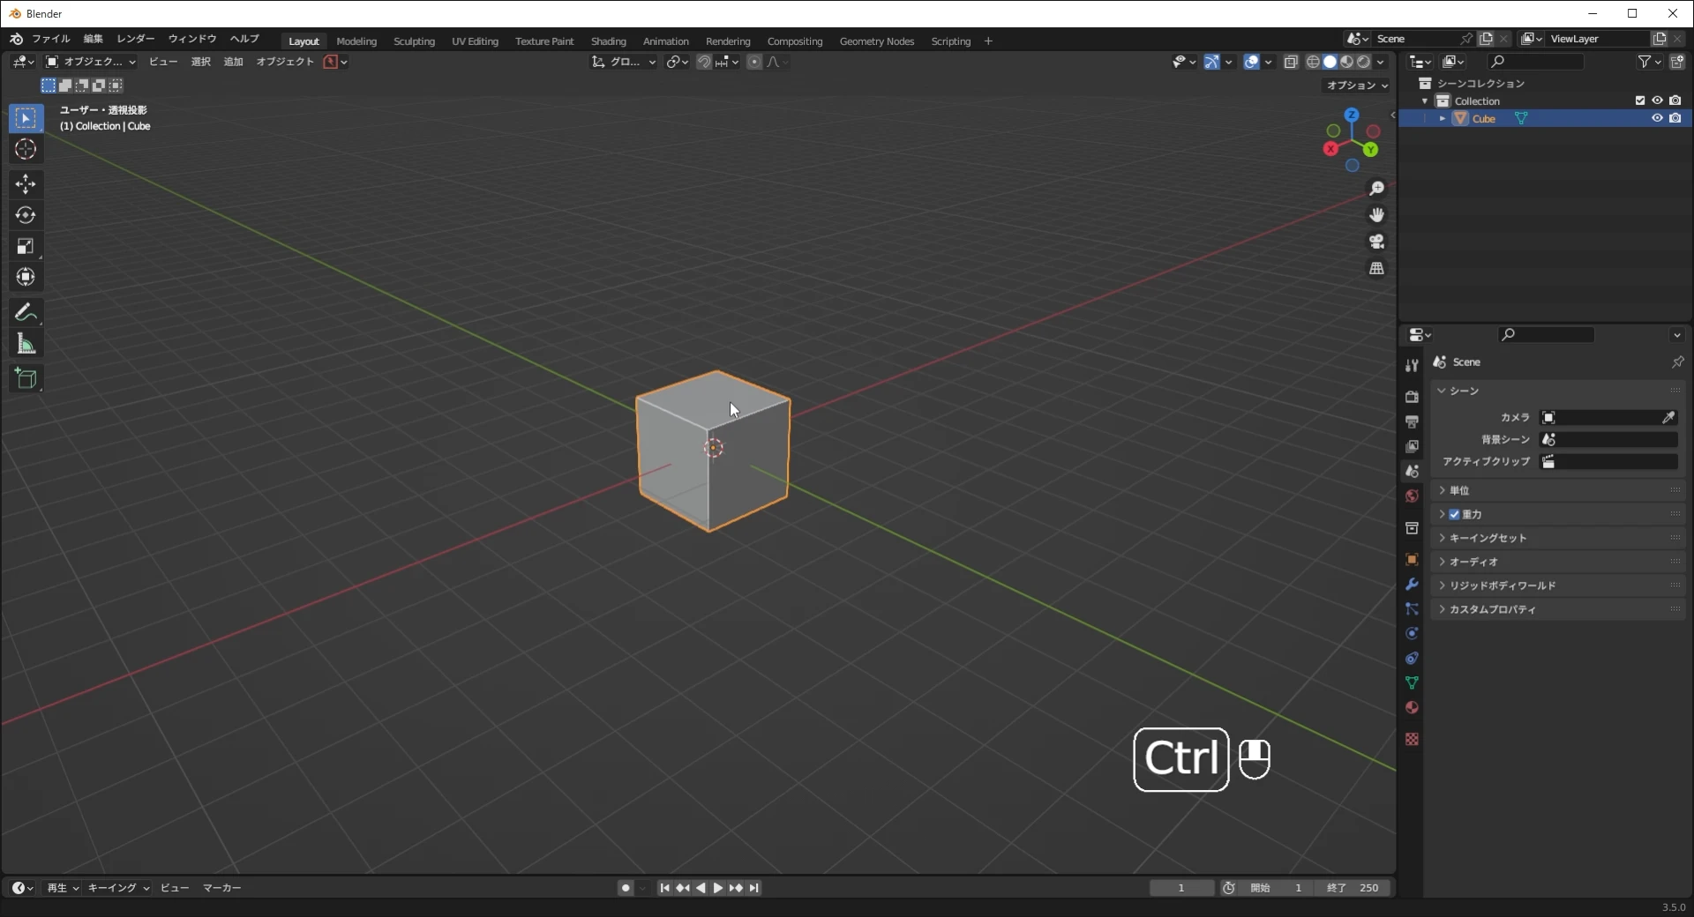Open the Tool properties tab
This screenshot has width=1694, height=917.
(x=1412, y=365)
